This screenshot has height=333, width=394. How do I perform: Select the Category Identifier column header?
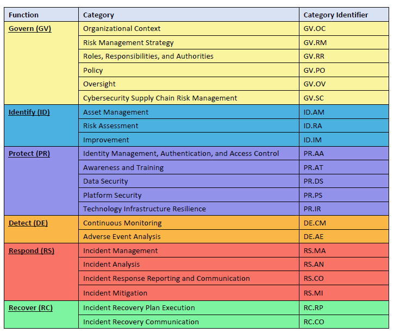[x=335, y=15]
